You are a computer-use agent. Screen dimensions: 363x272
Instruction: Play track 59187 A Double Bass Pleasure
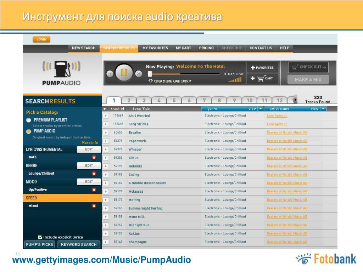(106, 183)
